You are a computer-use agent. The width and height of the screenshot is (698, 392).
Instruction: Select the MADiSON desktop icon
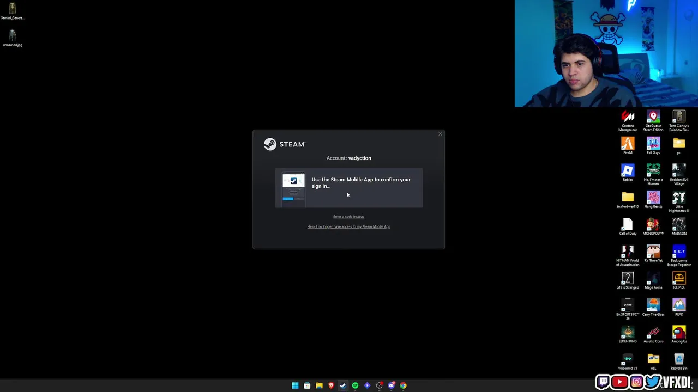[x=679, y=226]
